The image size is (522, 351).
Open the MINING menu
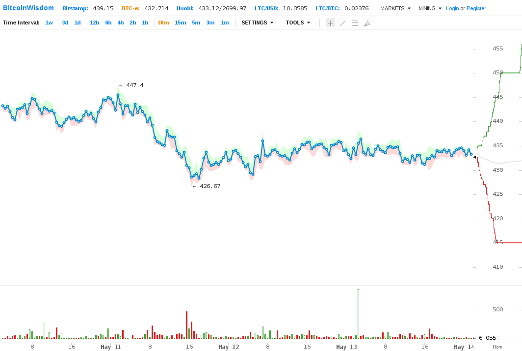coord(430,9)
